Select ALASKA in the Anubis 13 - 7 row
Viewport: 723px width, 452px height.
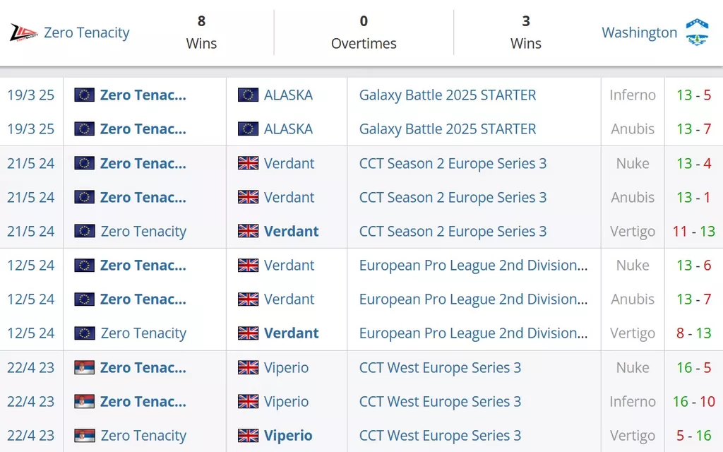pos(288,129)
